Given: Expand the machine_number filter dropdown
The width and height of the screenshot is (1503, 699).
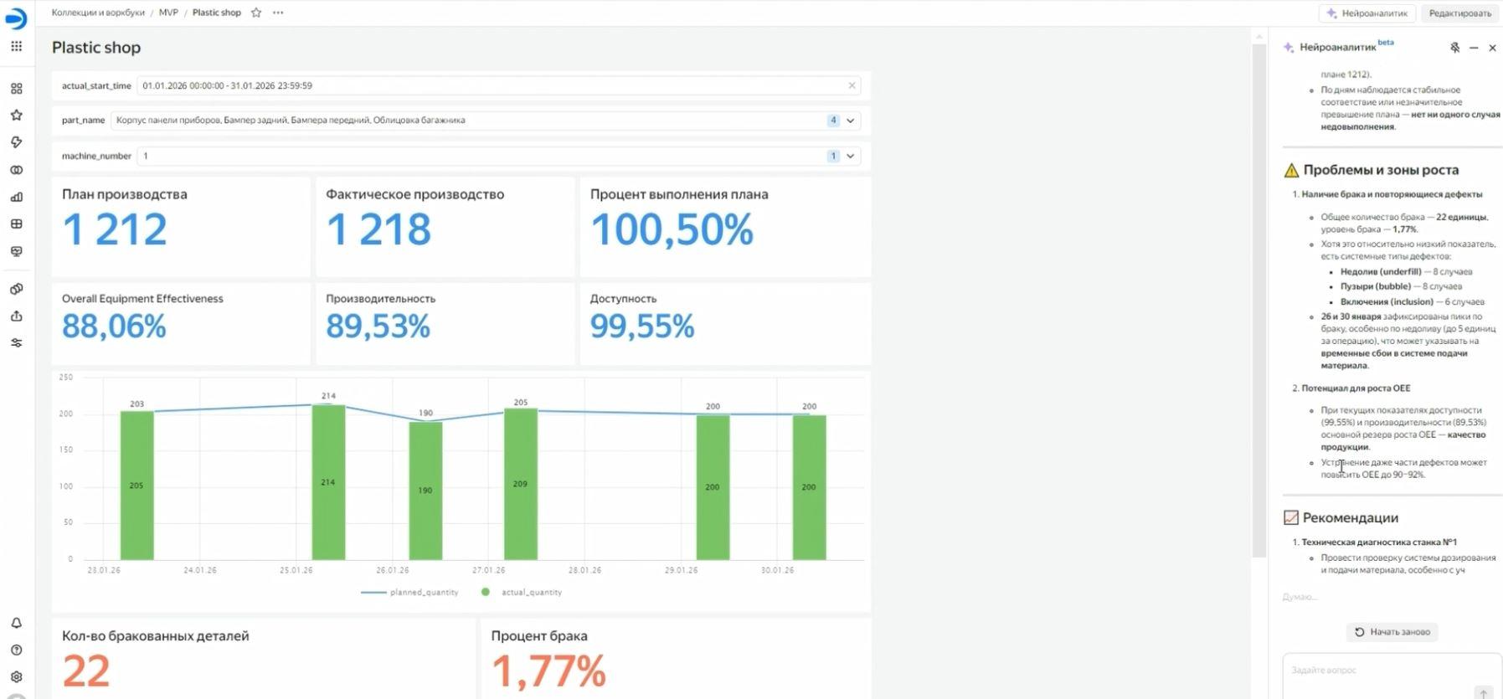Looking at the screenshot, I should [851, 156].
